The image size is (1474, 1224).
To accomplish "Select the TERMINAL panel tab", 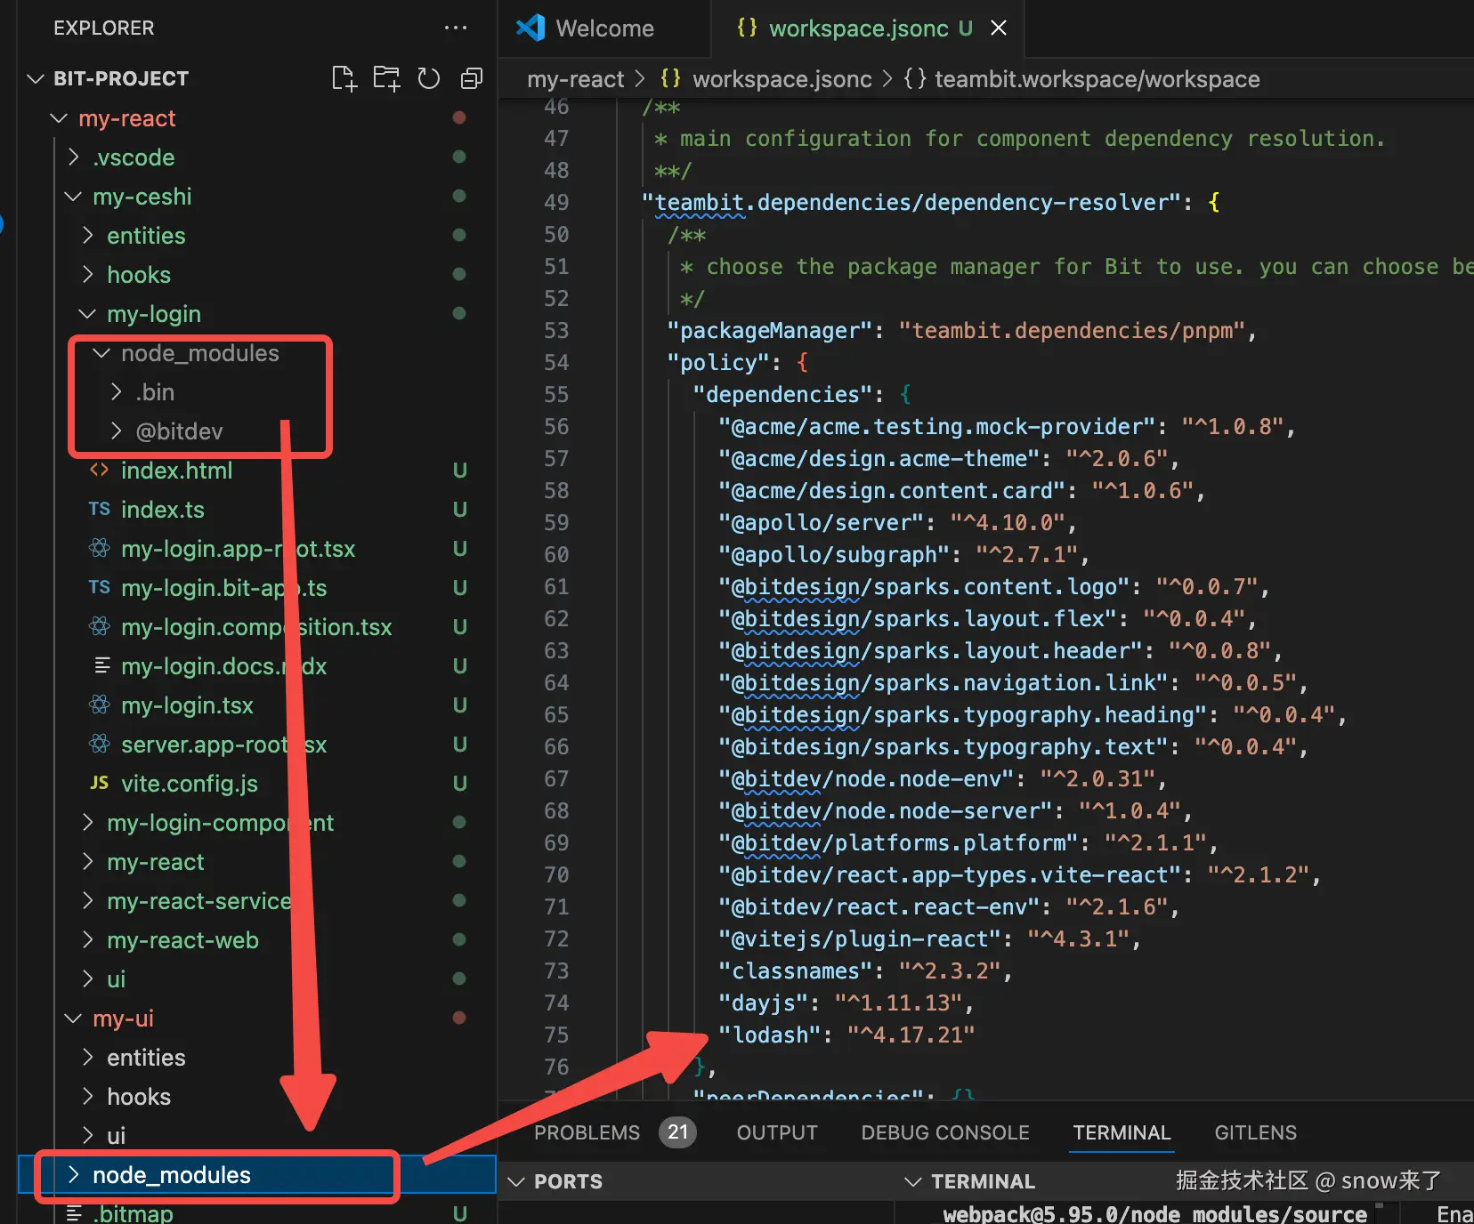I will (1122, 1132).
